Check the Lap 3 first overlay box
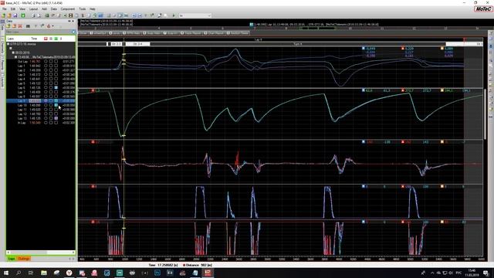 click(51, 75)
